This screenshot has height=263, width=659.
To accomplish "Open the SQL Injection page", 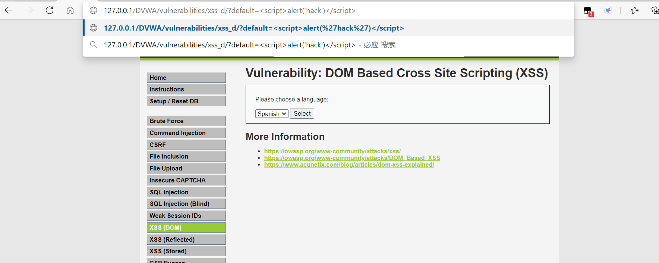I will point(186,192).
